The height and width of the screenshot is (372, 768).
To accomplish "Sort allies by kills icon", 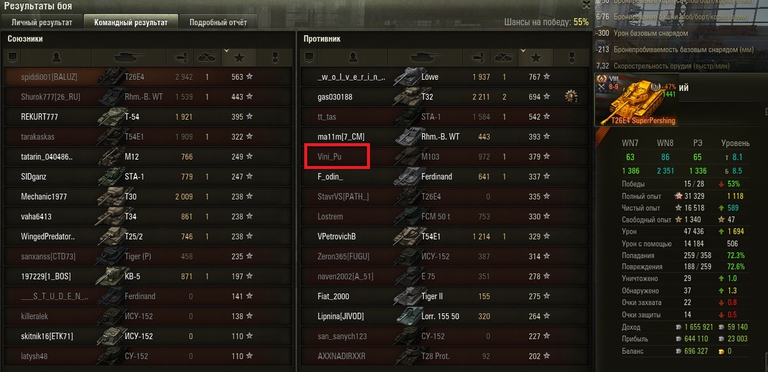I will (x=207, y=58).
